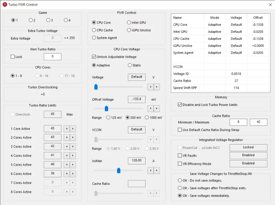
Task: Choose Intel GPU in FIVR Control
Action: click(136, 23)
